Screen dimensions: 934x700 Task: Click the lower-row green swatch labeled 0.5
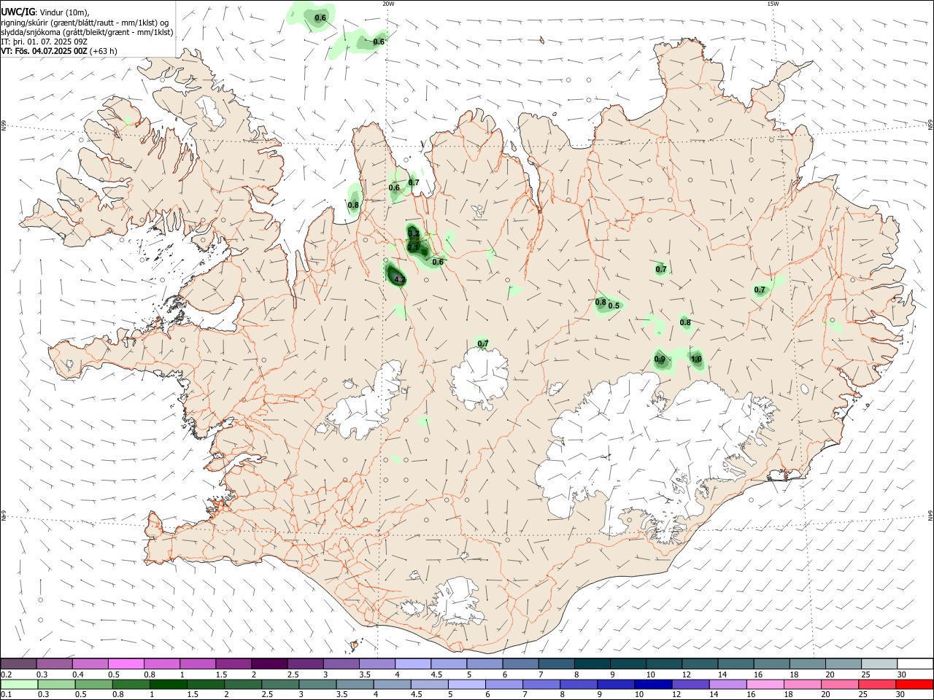[x=93, y=685]
